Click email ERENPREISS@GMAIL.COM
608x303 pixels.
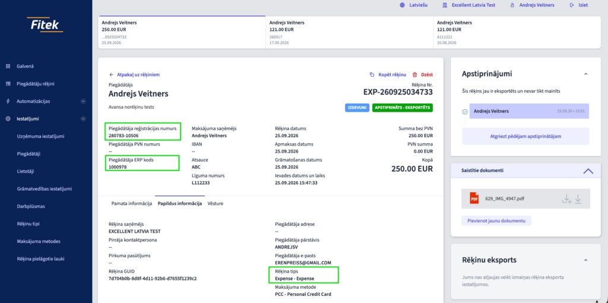[303, 263]
